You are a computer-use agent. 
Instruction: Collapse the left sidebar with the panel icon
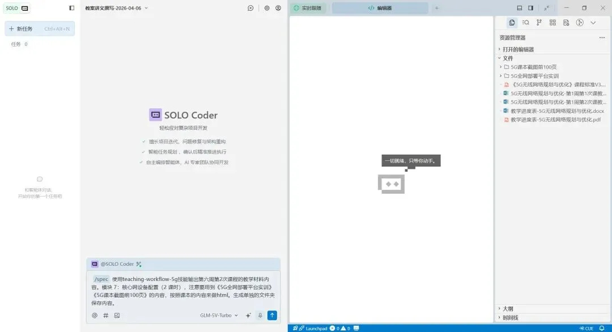[72, 8]
